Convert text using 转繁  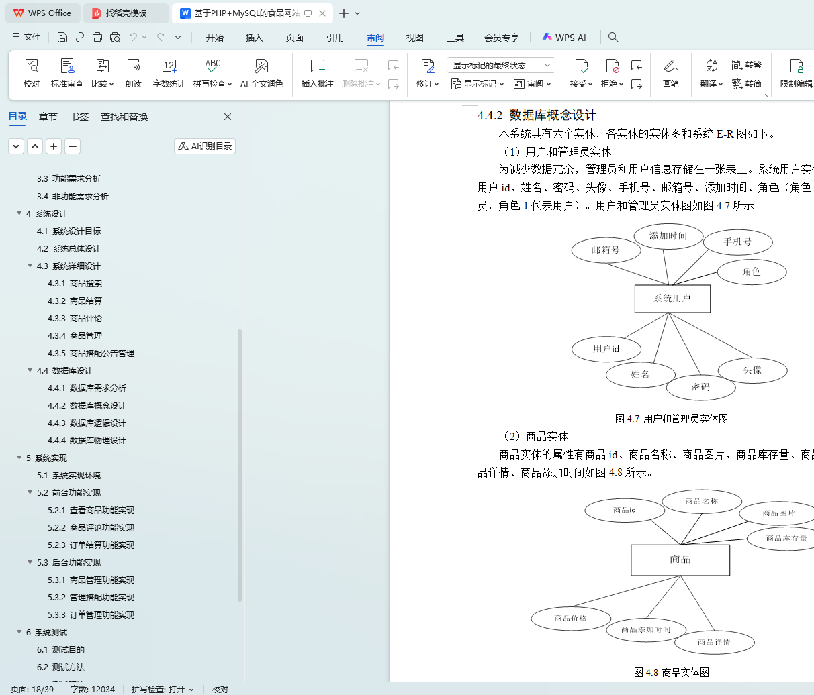(747, 65)
